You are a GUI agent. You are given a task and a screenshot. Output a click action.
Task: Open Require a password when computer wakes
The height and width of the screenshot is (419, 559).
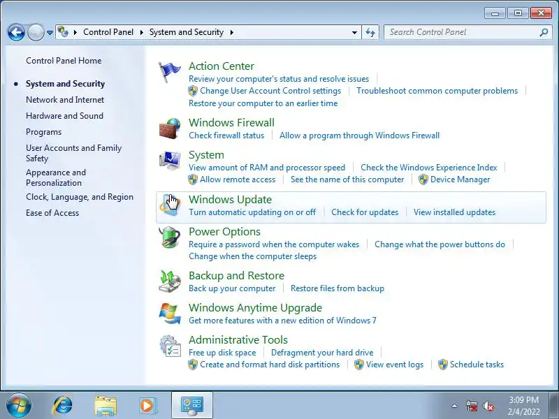(274, 244)
